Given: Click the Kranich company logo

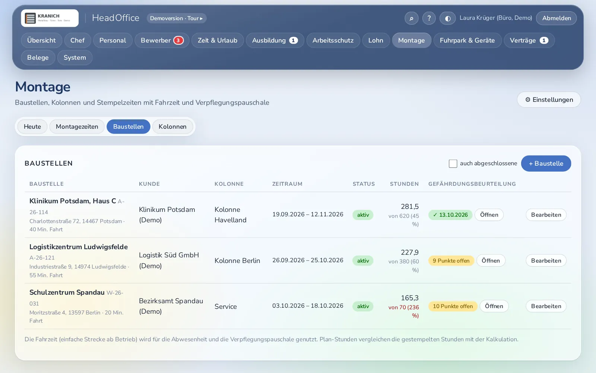Looking at the screenshot, I should click(x=50, y=18).
